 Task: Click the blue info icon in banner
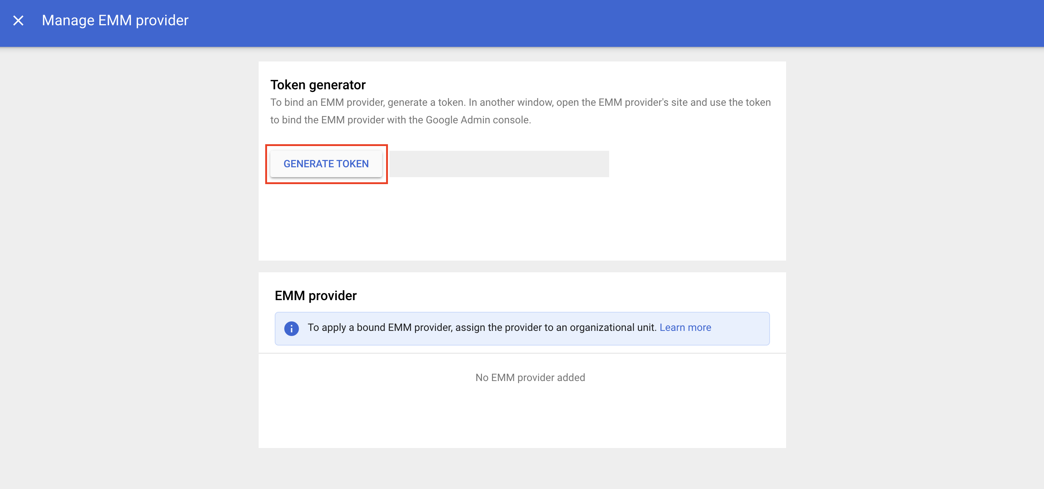click(x=291, y=328)
